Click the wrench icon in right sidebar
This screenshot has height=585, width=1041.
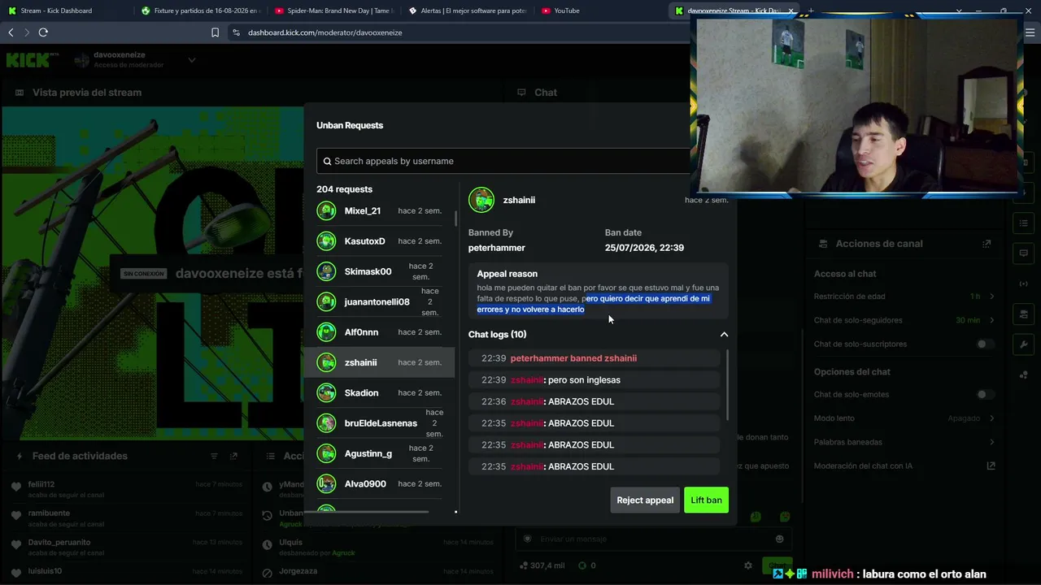1024,344
